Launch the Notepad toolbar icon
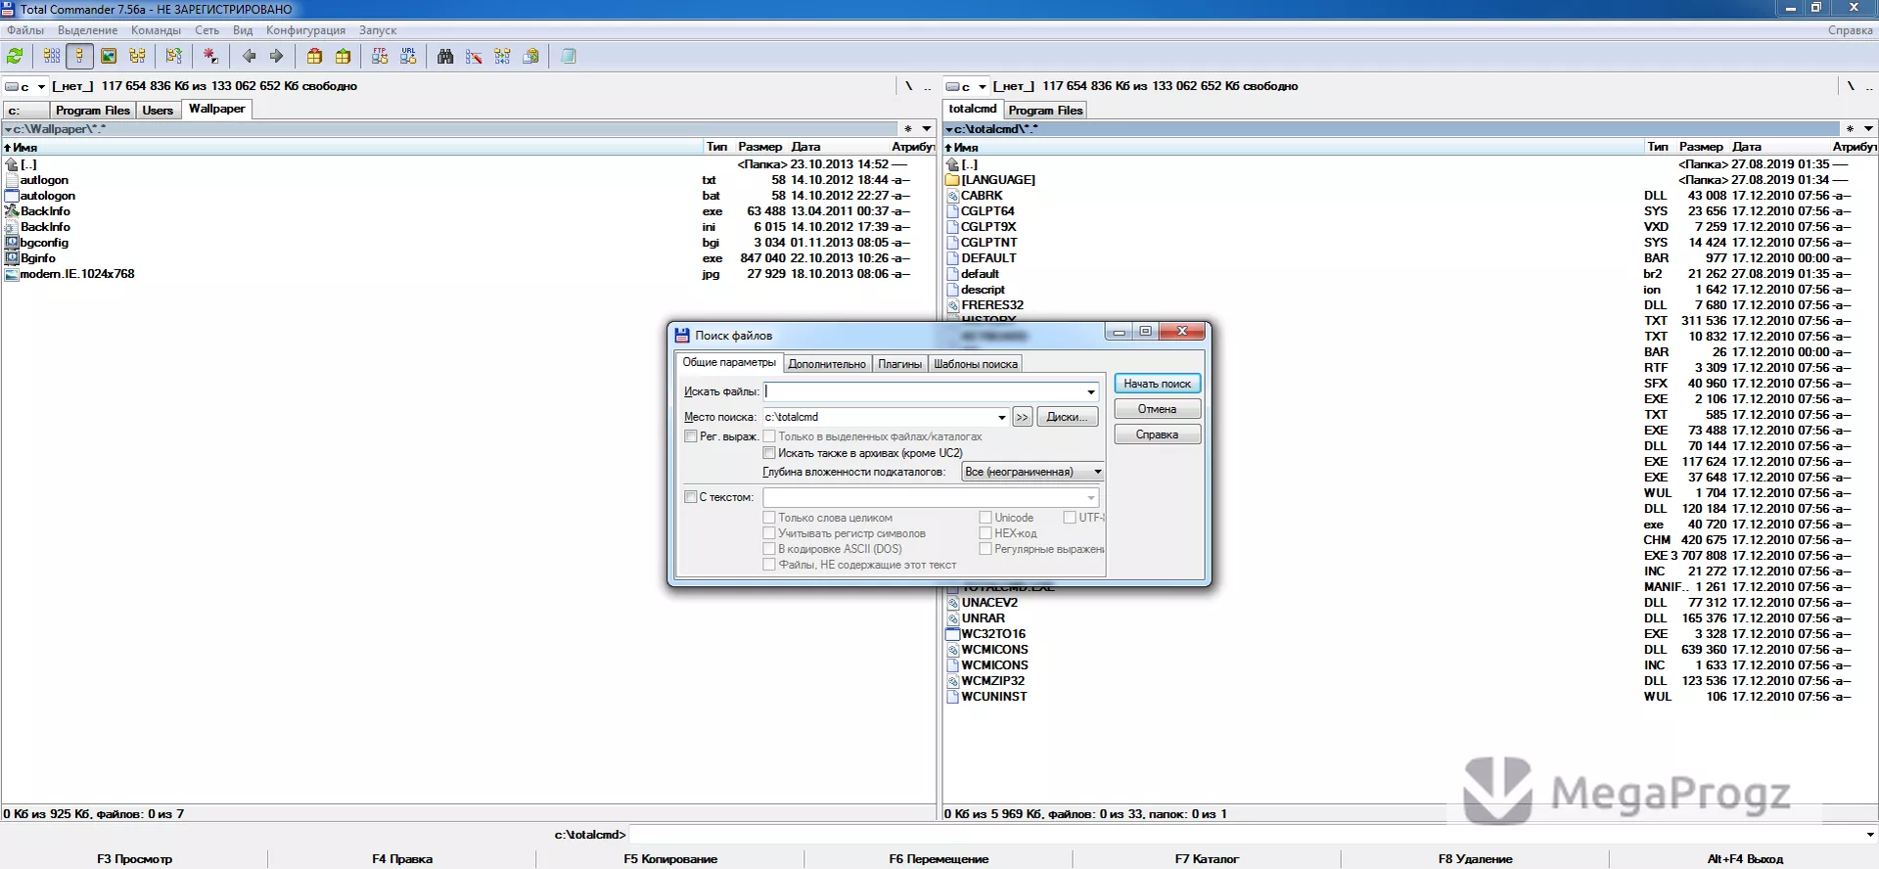The height and width of the screenshot is (869, 1879). (569, 57)
